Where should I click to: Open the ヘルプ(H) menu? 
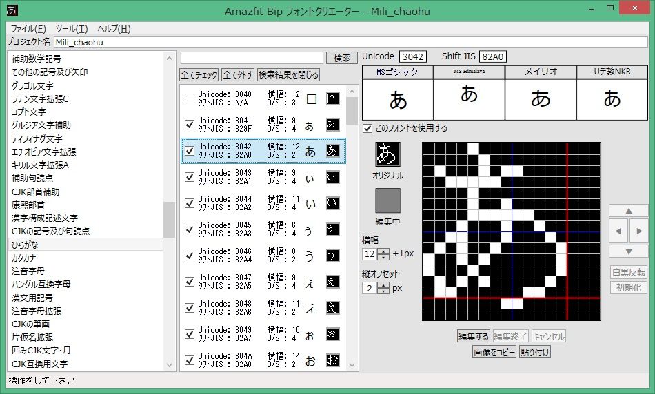pyautogui.click(x=114, y=29)
